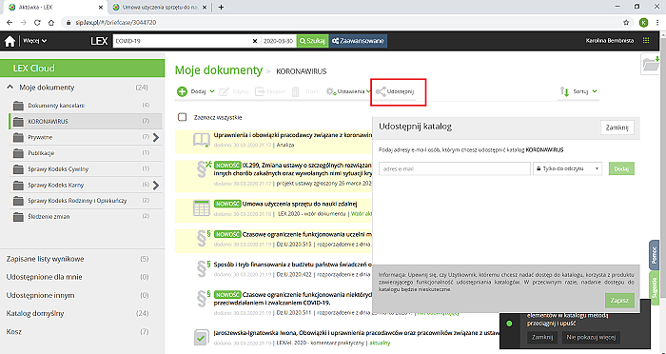Dismiss the tip with Zamknij

[542, 338]
